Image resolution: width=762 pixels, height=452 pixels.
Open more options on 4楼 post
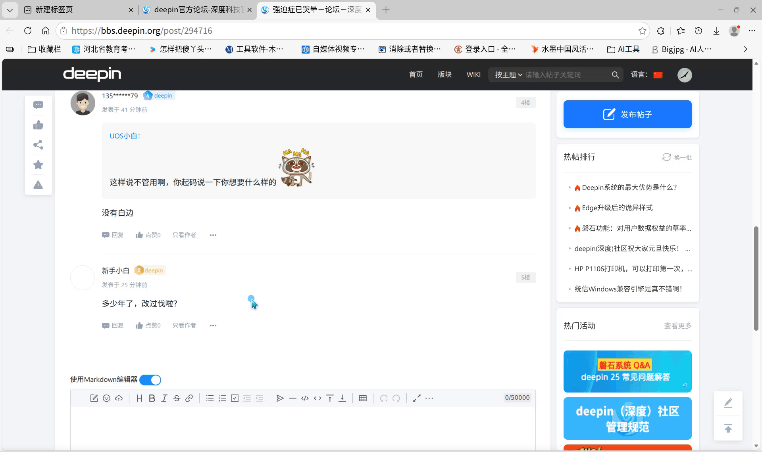[x=213, y=235]
